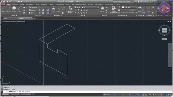Image resolution: width=173 pixels, height=97 pixels.
Task: Click the Estirar (stretch) tool
Action: click(32, 13)
